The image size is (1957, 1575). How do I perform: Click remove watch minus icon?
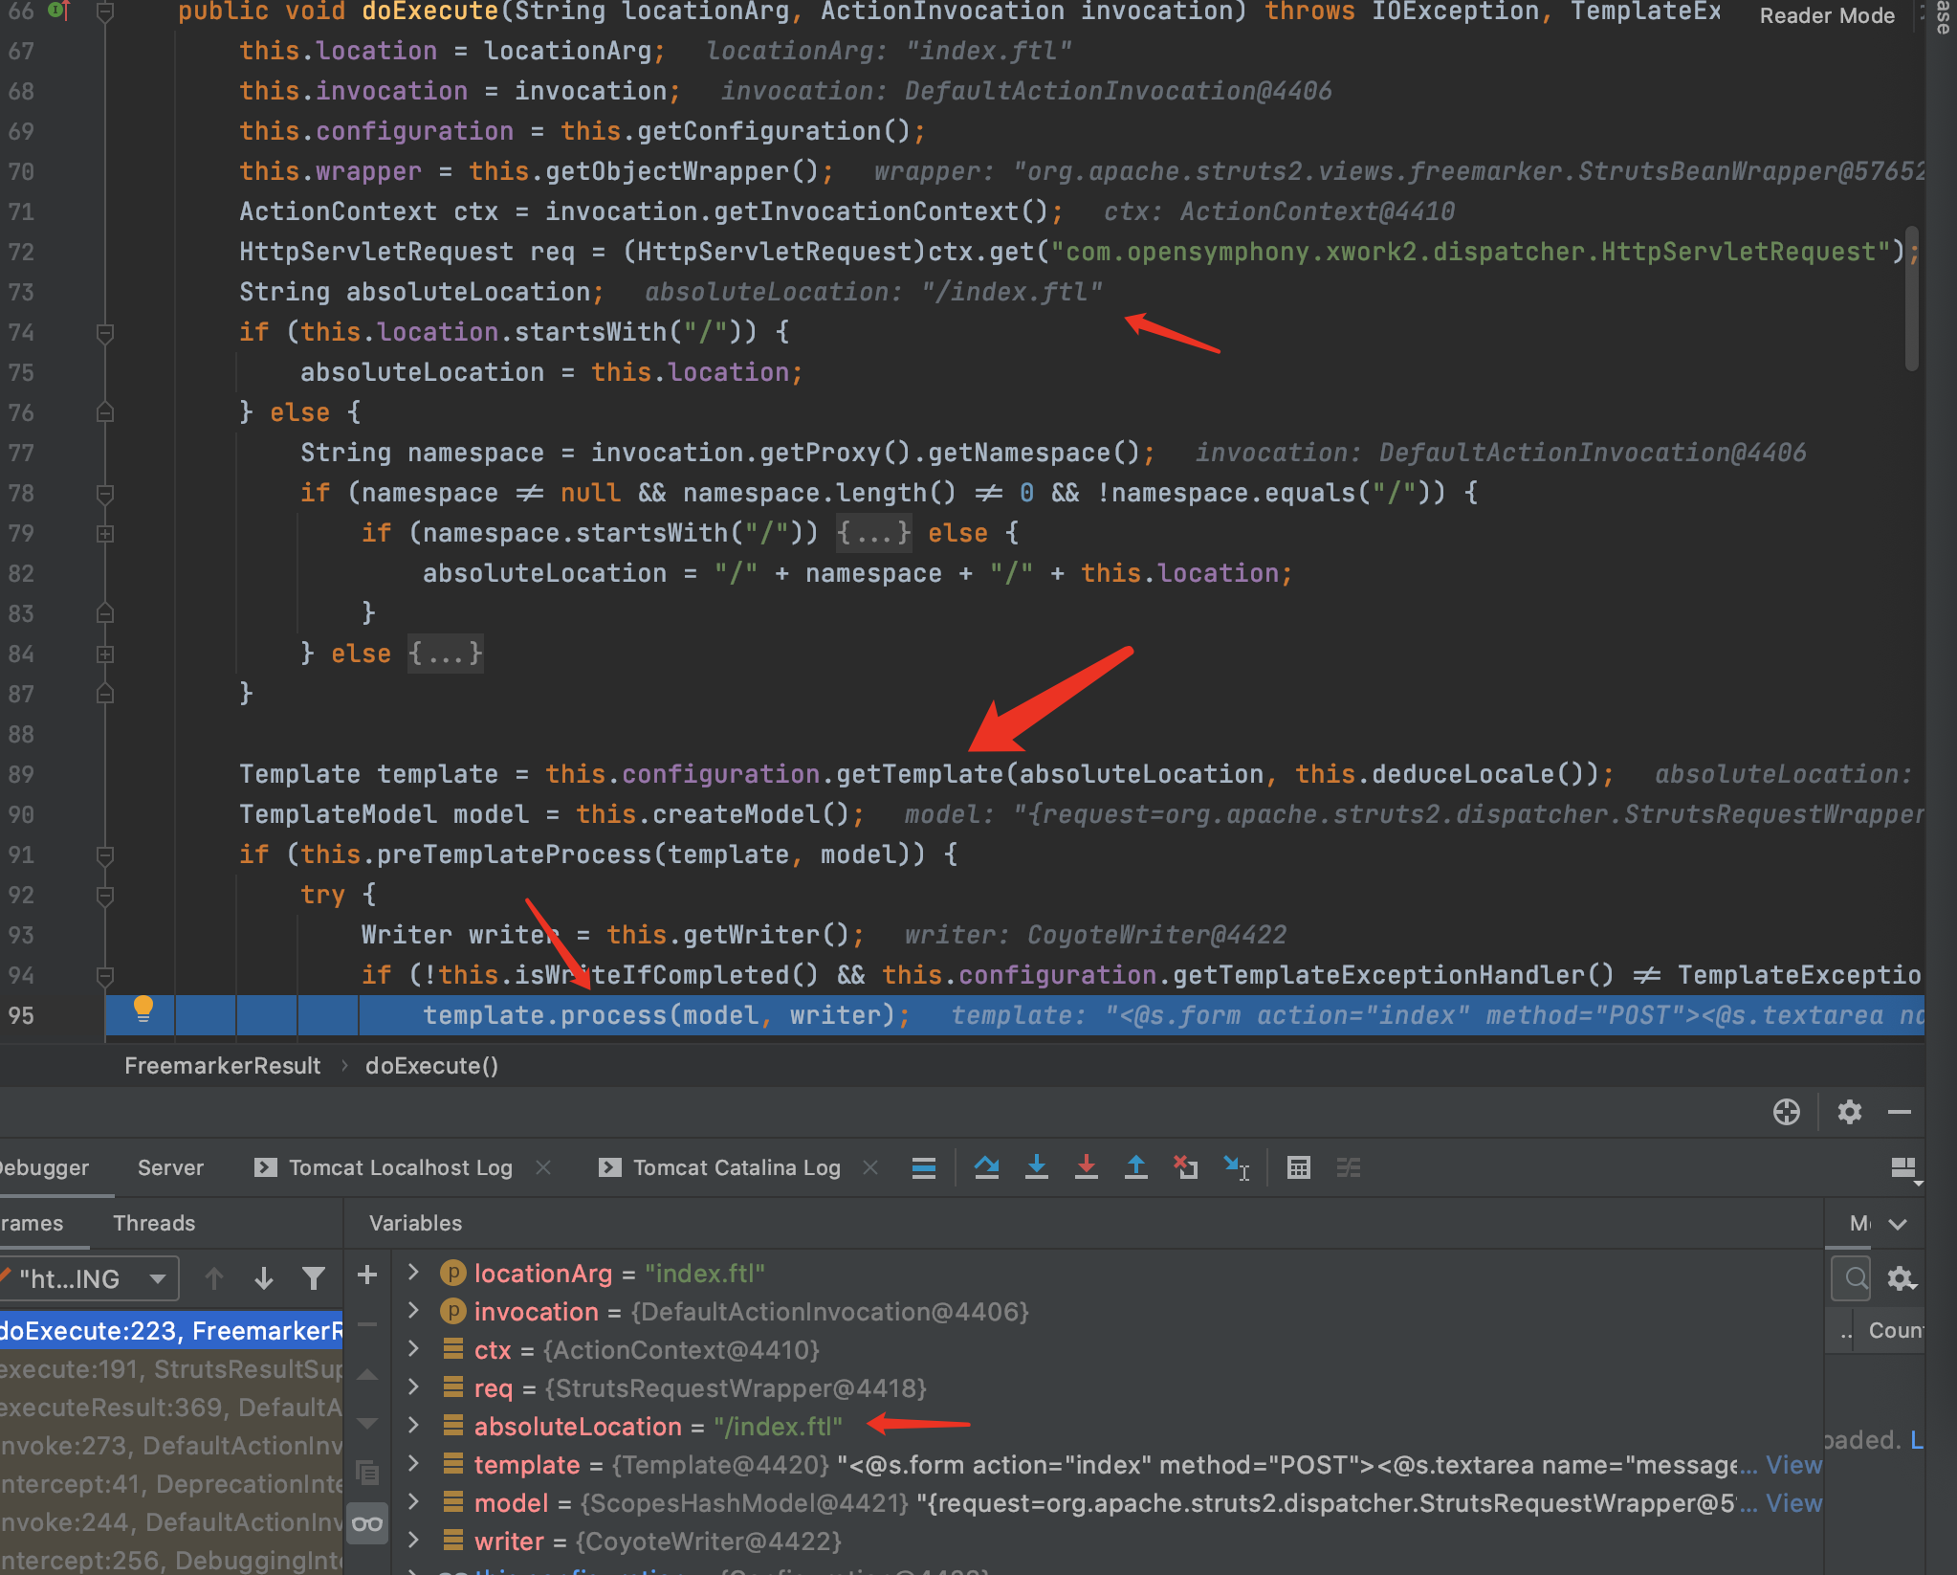[x=366, y=1325]
